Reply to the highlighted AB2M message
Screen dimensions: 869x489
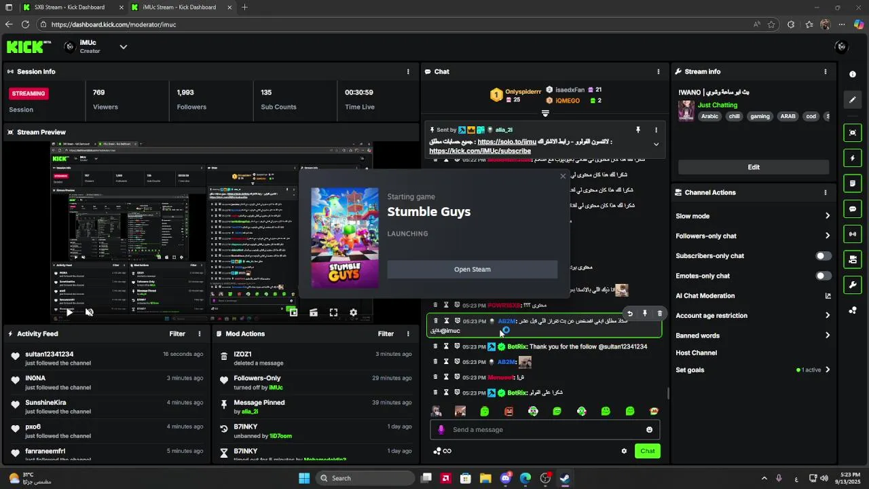point(629,314)
